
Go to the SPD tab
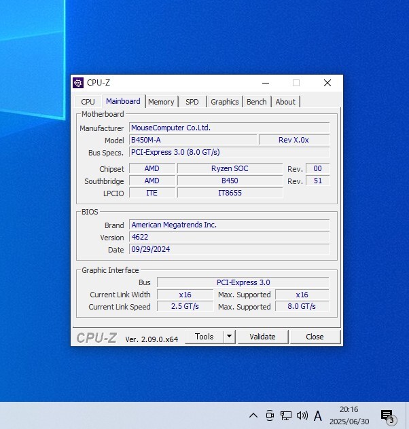192,102
